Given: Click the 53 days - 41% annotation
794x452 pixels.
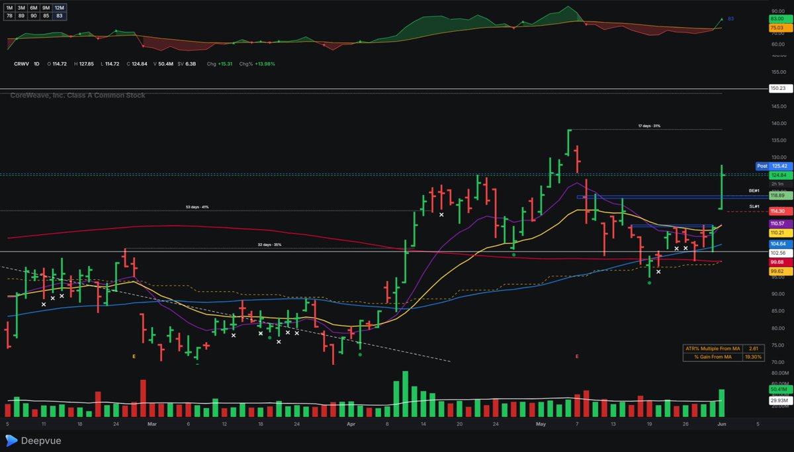Looking at the screenshot, I should (x=198, y=207).
